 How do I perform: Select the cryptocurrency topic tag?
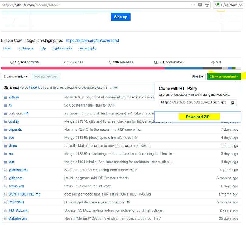62,49
